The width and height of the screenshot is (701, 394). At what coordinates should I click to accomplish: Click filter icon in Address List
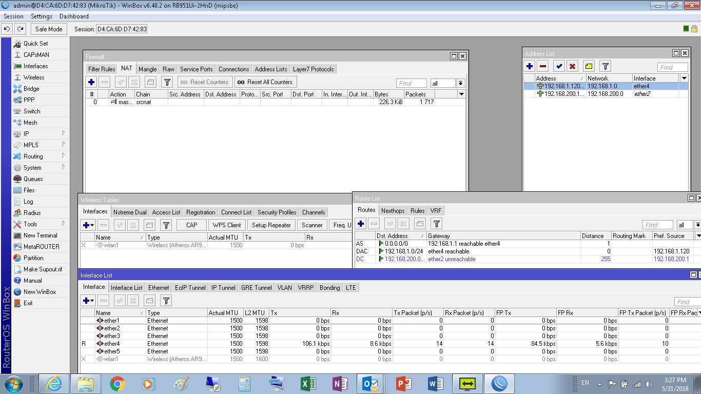606,66
